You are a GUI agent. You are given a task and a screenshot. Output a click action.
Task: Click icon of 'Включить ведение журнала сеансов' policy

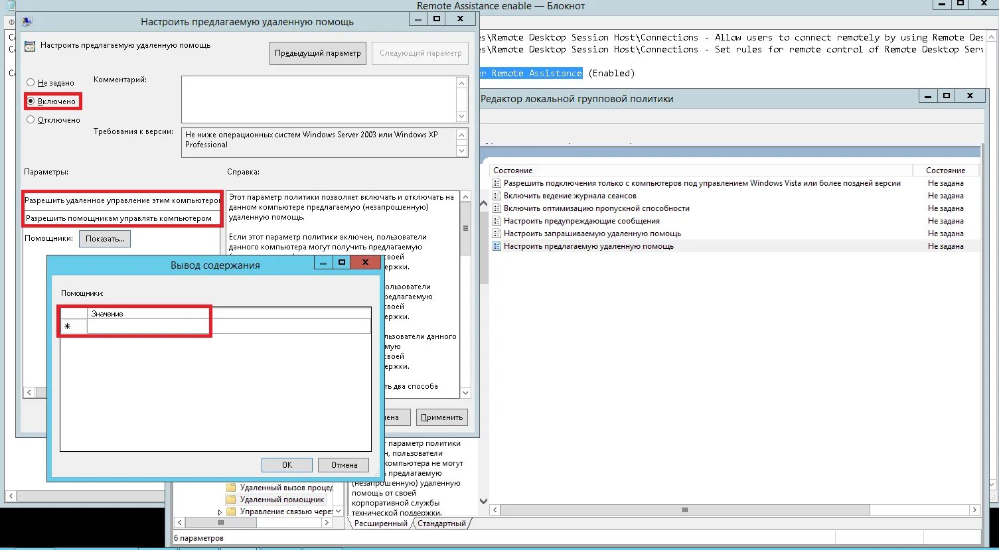[x=497, y=196]
